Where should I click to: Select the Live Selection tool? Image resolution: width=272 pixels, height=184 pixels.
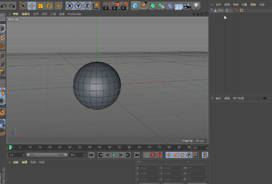click(x=23, y=6)
